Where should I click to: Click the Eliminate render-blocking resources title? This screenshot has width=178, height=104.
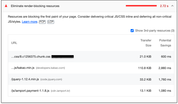coord(35,6)
